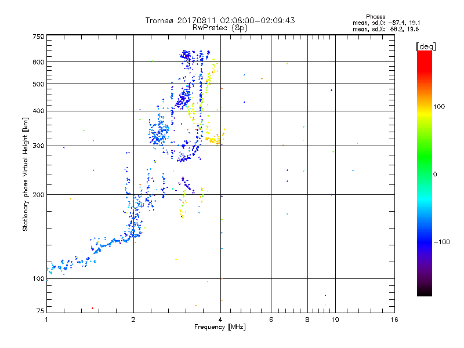The width and height of the screenshot is (464, 348).
Task: Click y-axis tick label '100'
Action: [x=38, y=279]
